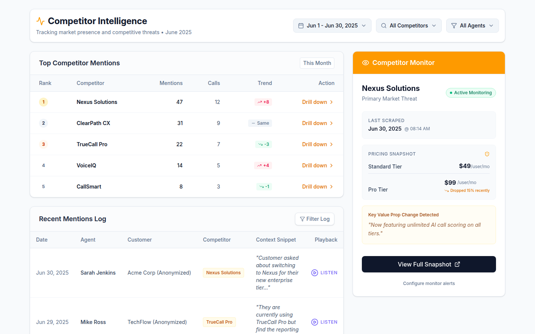Open the All Agents filter dropdown
The image size is (535, 334).
tap(472, 26)
